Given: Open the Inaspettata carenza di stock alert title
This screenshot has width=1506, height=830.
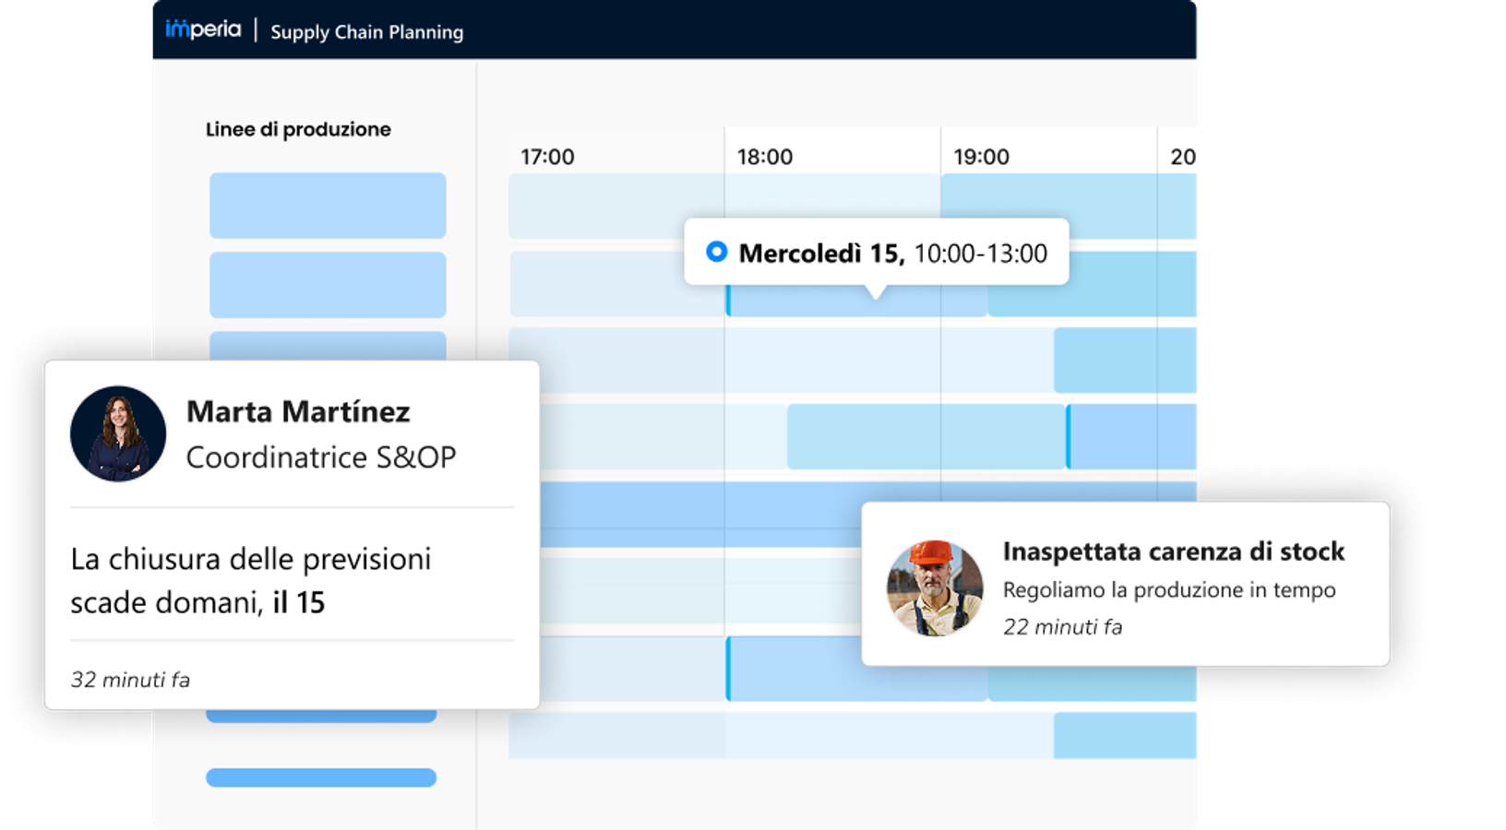Looking at the screenshot, I should click(1173, 551).
